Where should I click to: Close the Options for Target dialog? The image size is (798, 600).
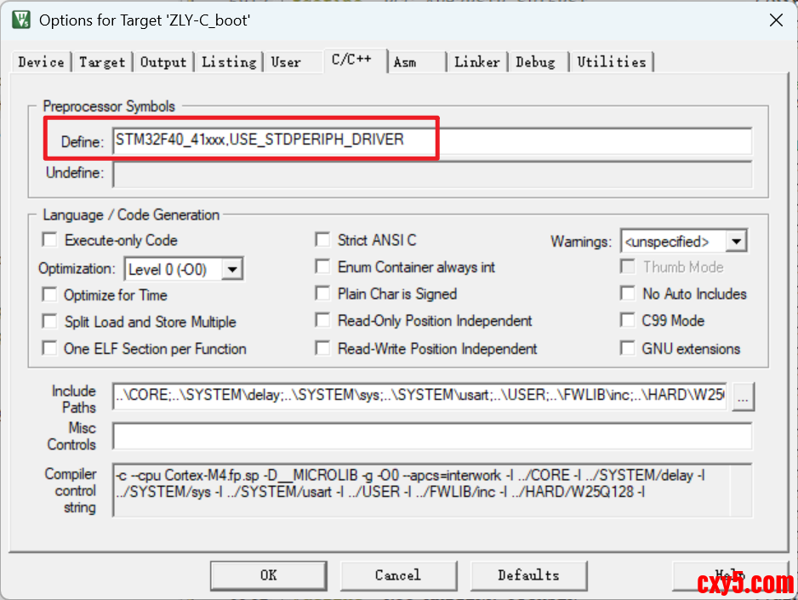(775, 20)
